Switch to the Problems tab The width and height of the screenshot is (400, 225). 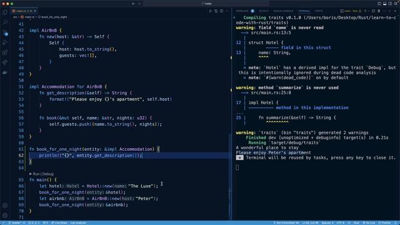[x=245, y=11]
